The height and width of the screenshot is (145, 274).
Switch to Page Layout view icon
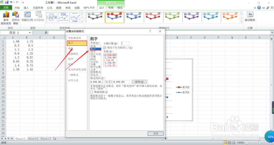[x=230, y=143]
